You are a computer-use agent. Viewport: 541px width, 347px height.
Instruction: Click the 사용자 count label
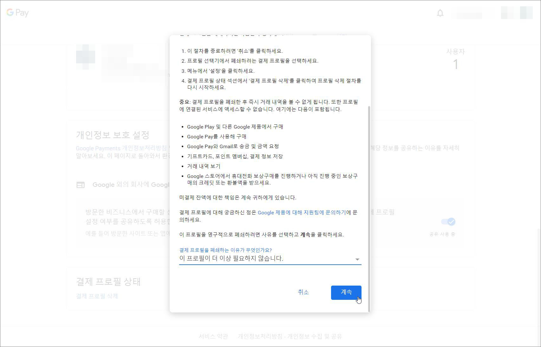pyautogui.click(x=455, y=51)
